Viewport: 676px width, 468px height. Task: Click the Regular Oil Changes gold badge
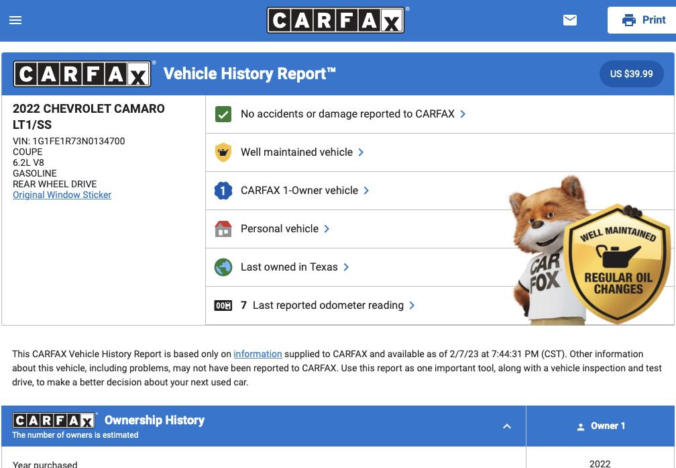point(618,263)
